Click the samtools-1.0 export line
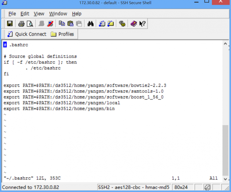 click(83, 91)
